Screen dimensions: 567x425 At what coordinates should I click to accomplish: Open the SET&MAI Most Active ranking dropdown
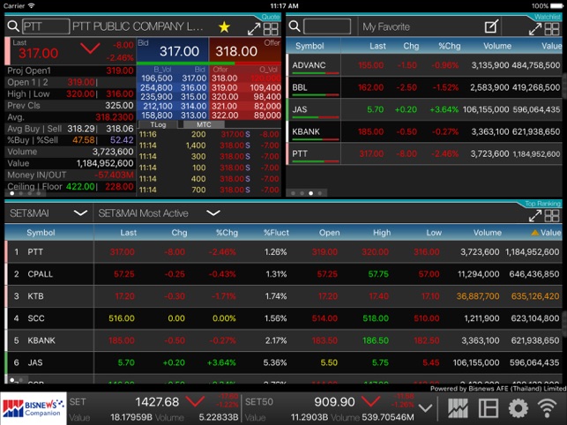click(x=159, y=213)
